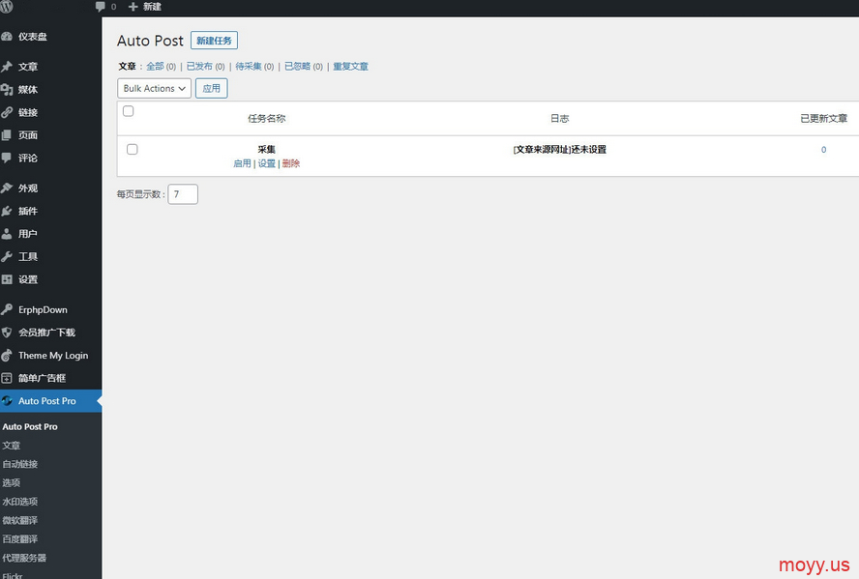
Task: Click the plus 新建 icon in admin bar
Action: [133, 7]
